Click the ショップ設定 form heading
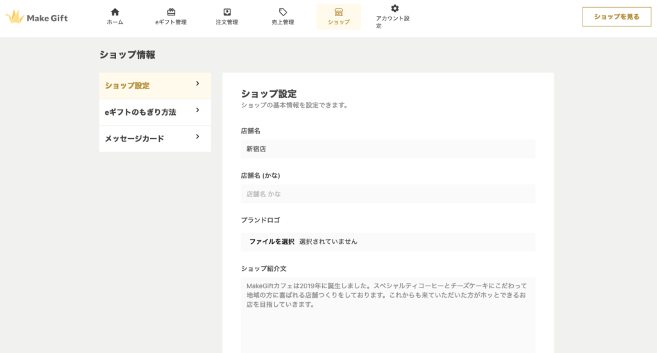This screenshot has width=657, height=353. (x=269, y=94)
